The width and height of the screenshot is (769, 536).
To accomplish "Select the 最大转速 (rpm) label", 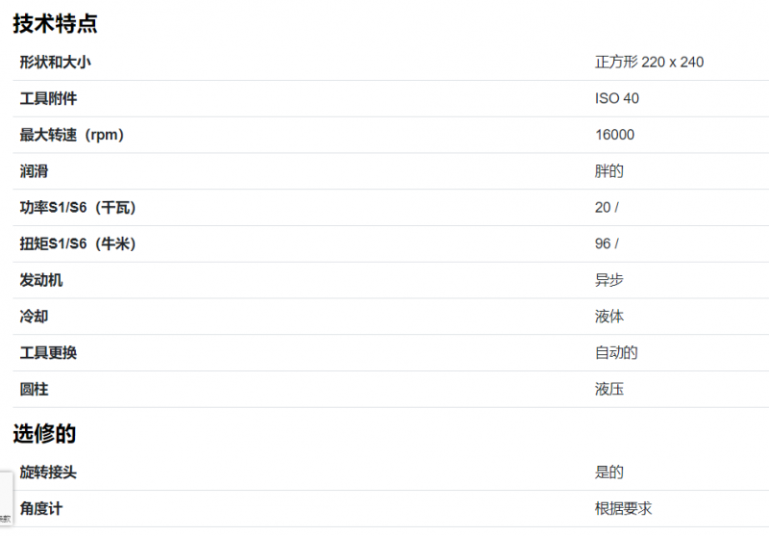I will (71, 135).
